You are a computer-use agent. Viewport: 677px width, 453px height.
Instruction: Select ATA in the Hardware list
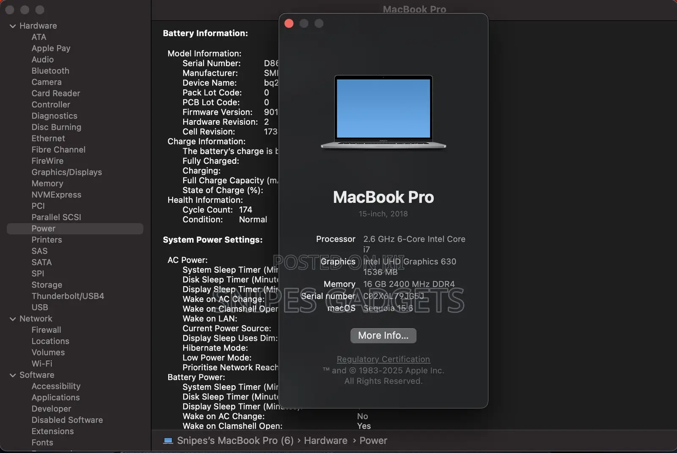pos(39,37)
